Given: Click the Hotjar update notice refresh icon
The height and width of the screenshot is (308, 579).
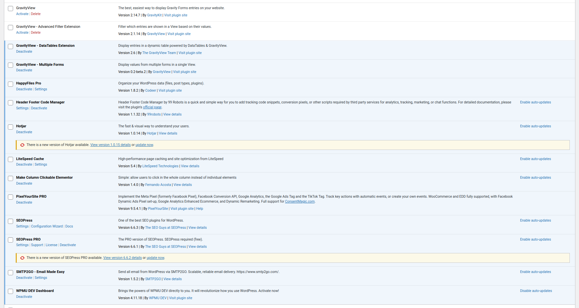Looking at the screenshot, I should [x=22, y=145].
